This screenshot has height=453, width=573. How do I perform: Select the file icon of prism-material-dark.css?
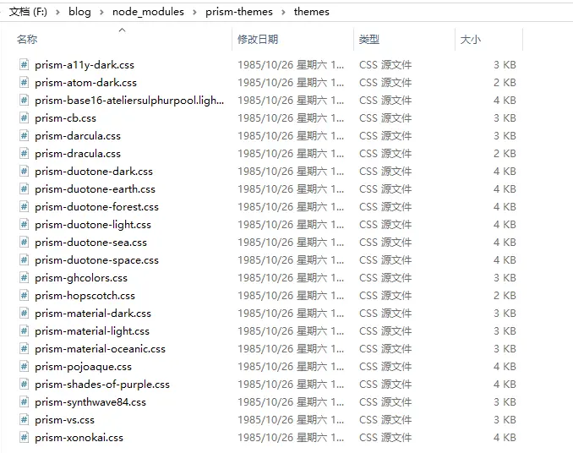click(24, 313)
